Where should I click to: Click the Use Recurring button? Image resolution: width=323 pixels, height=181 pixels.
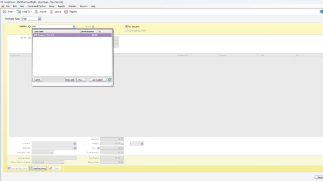(x=38, y=168)
